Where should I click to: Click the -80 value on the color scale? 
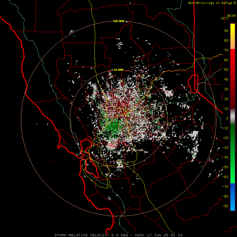[225, 196]
